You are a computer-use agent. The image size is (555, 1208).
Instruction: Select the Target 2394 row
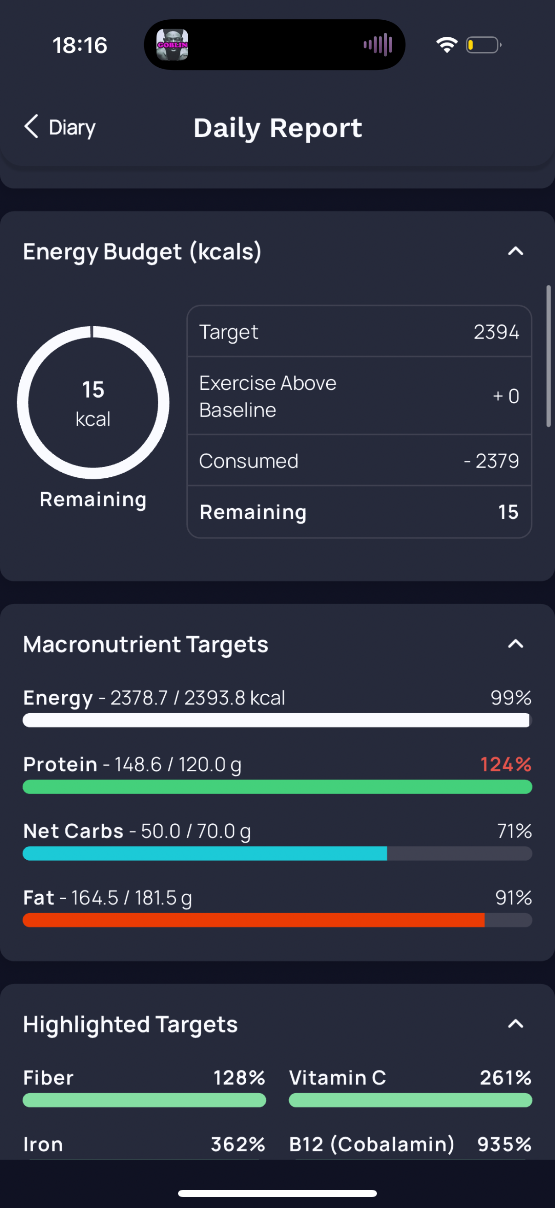[x=359, y=332]
